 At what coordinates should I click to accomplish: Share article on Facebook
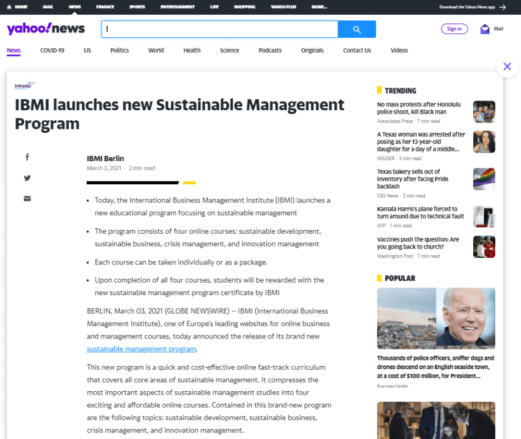(27, 157)
